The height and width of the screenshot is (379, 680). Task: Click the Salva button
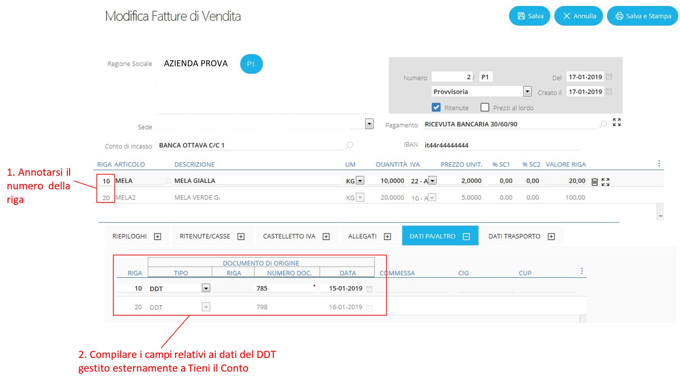(x=530, y=16)
